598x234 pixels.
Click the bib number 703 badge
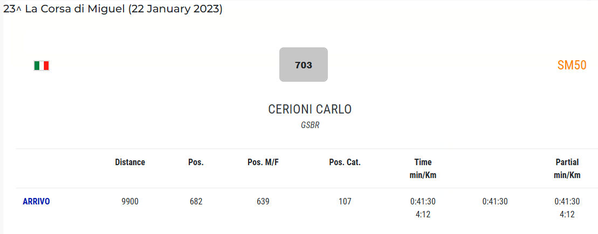pos(304,65)
